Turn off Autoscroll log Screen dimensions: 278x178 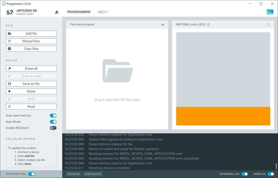point(244,174)
